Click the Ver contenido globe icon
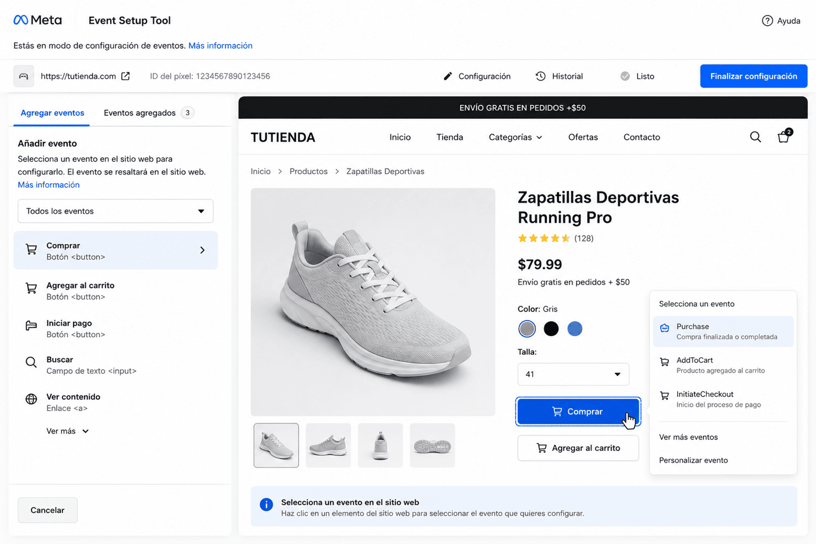Screen dimensions: 816x544 click(31, 399)
